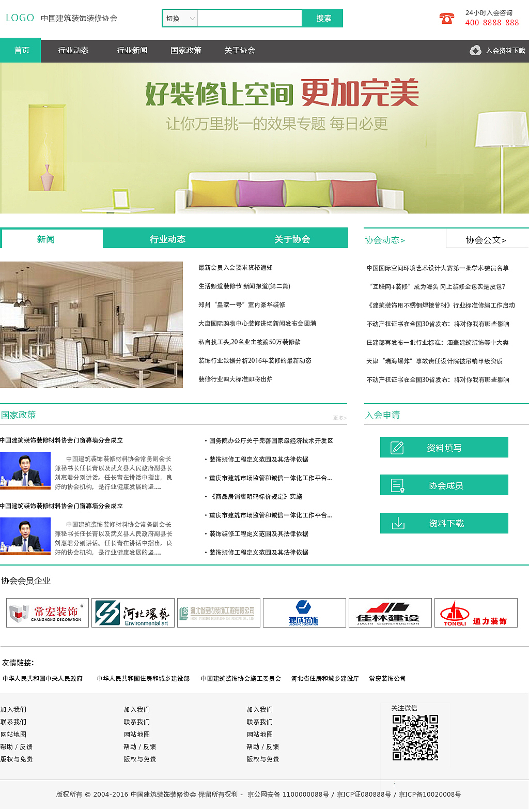Open 行业新闻 in the navigation bar
This screenshot has width=529, height=809.
point(132,50)
